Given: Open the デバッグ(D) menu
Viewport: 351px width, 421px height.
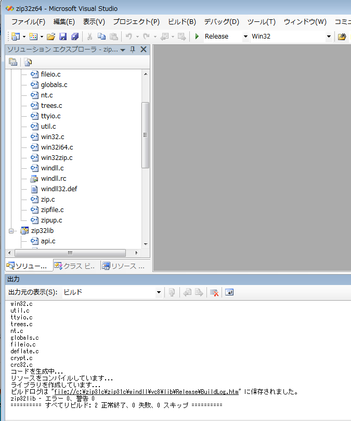Looking at the screenshot, I should point(222,22).
